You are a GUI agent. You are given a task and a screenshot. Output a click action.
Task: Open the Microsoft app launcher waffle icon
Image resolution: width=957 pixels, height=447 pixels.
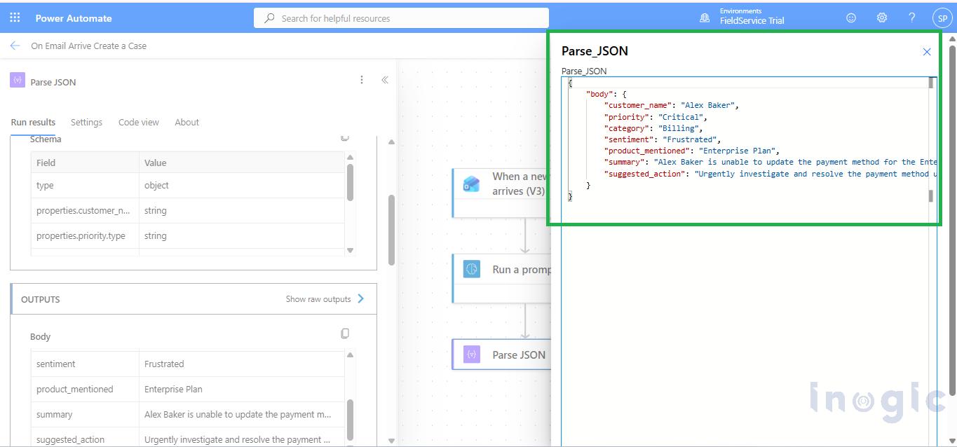pyautogui.click(x=13, y=17)
